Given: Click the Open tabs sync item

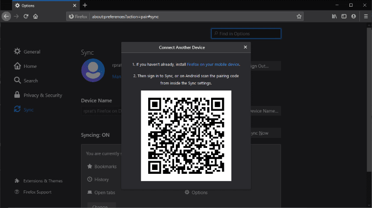Looking at the screenshot, I should click(x=101, y=193).
